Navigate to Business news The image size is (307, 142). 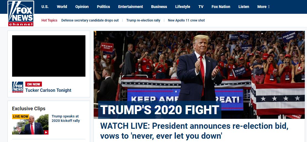coord(159,7)
